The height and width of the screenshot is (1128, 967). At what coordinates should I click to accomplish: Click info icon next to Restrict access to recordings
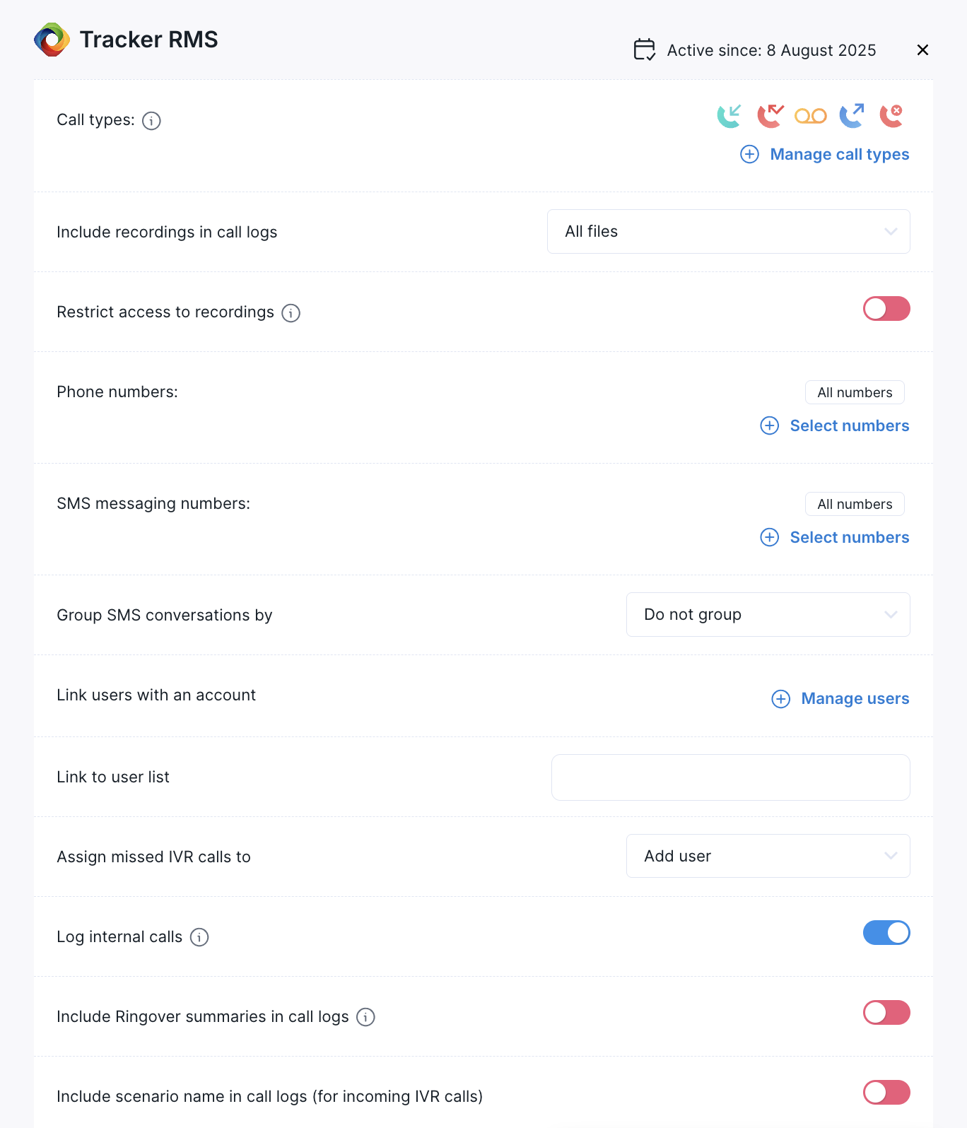[x=291, y=313]
